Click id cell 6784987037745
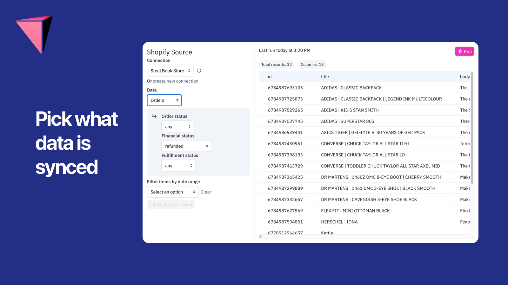This screenshot has width=508, height=285. coord(285,121)
